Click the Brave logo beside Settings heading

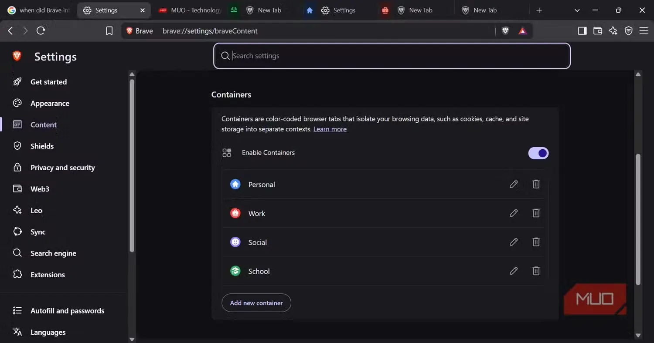[17, 56]
